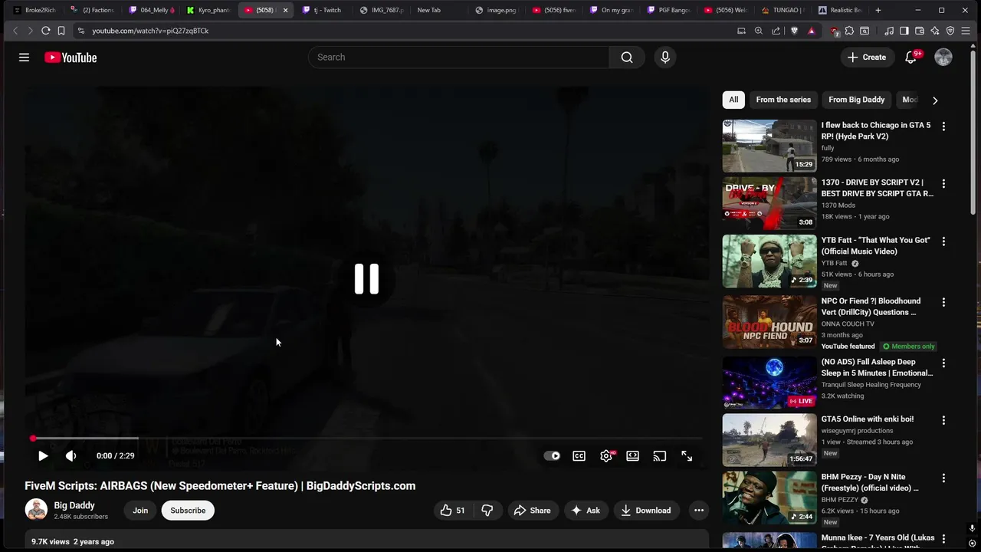981x552 pixels.
Task: Open Brave Rewards triangle icon
Action: coord(812,31)
